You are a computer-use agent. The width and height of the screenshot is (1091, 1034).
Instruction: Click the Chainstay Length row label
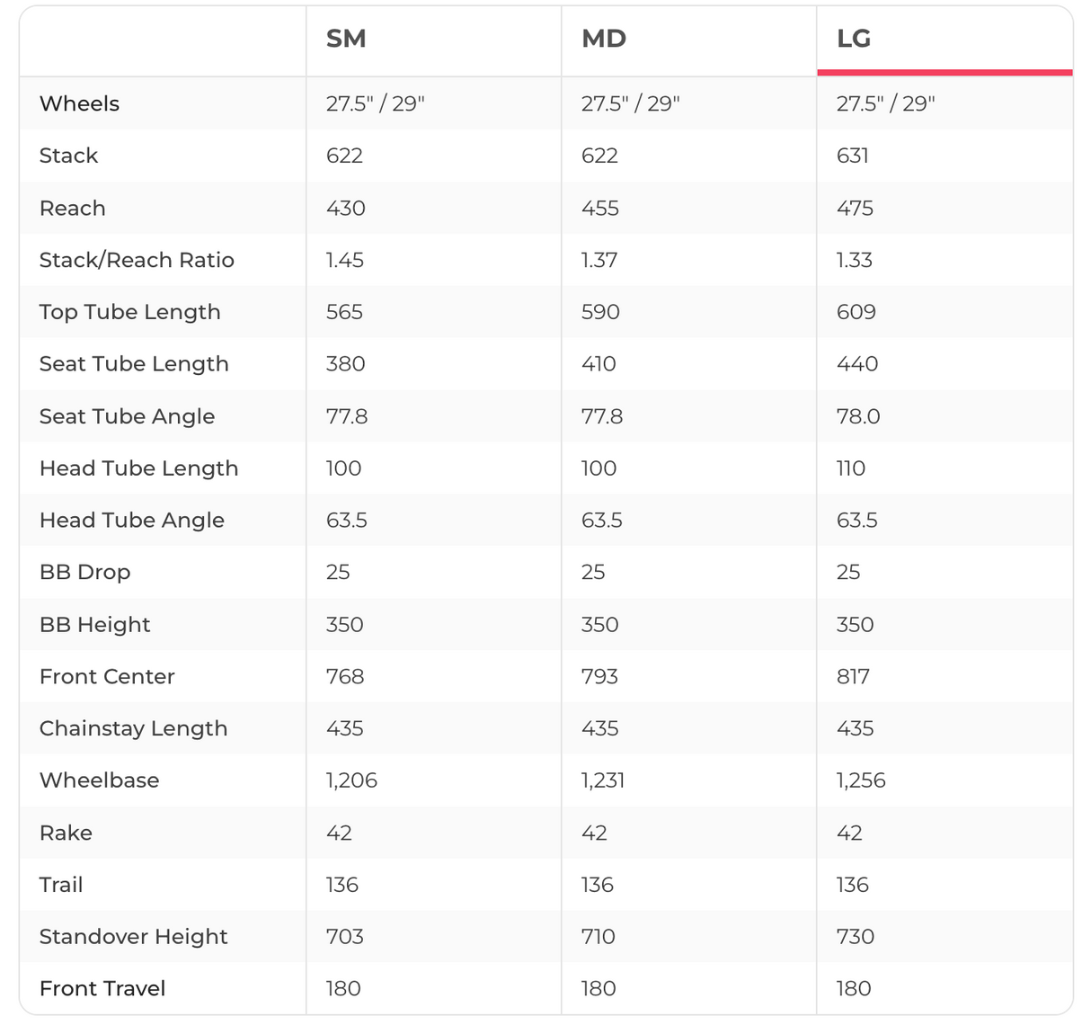click(133, 728)
